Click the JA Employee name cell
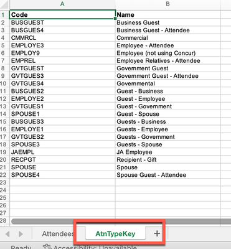This screenshot has height=249, width=231. click(x=167, y=152)
